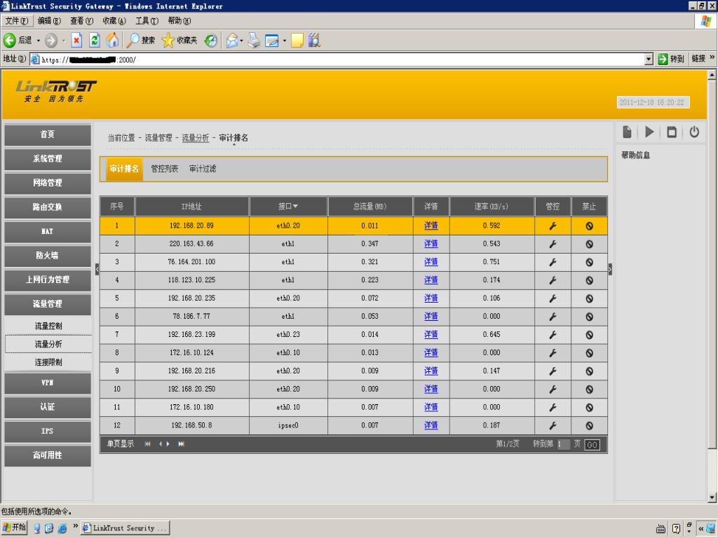Collapse left sidebar with splitter arrow
This screenshot has height=538, width=718.
pyautogui.click(x=97, y=270)
